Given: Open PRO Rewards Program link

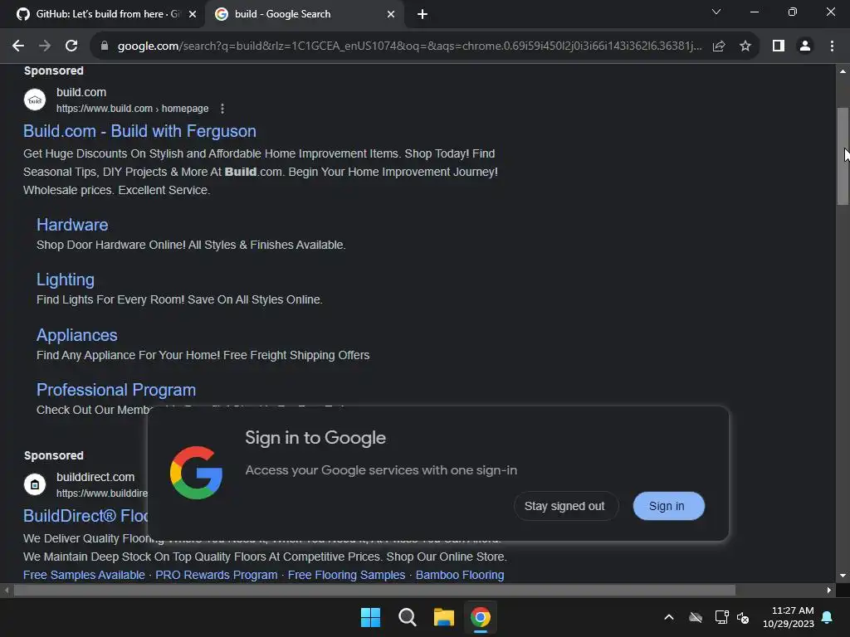Looking at the screenshot, I should pyautogui.click(x=217, y=575).
